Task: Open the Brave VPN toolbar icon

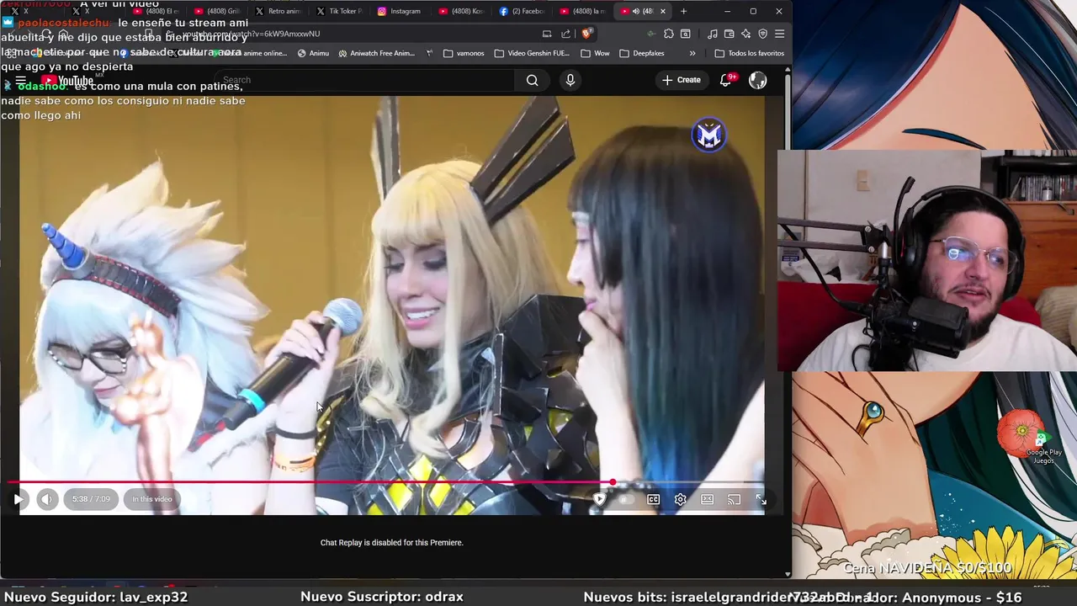Action: pyautogui.click(x=762, y=34)
